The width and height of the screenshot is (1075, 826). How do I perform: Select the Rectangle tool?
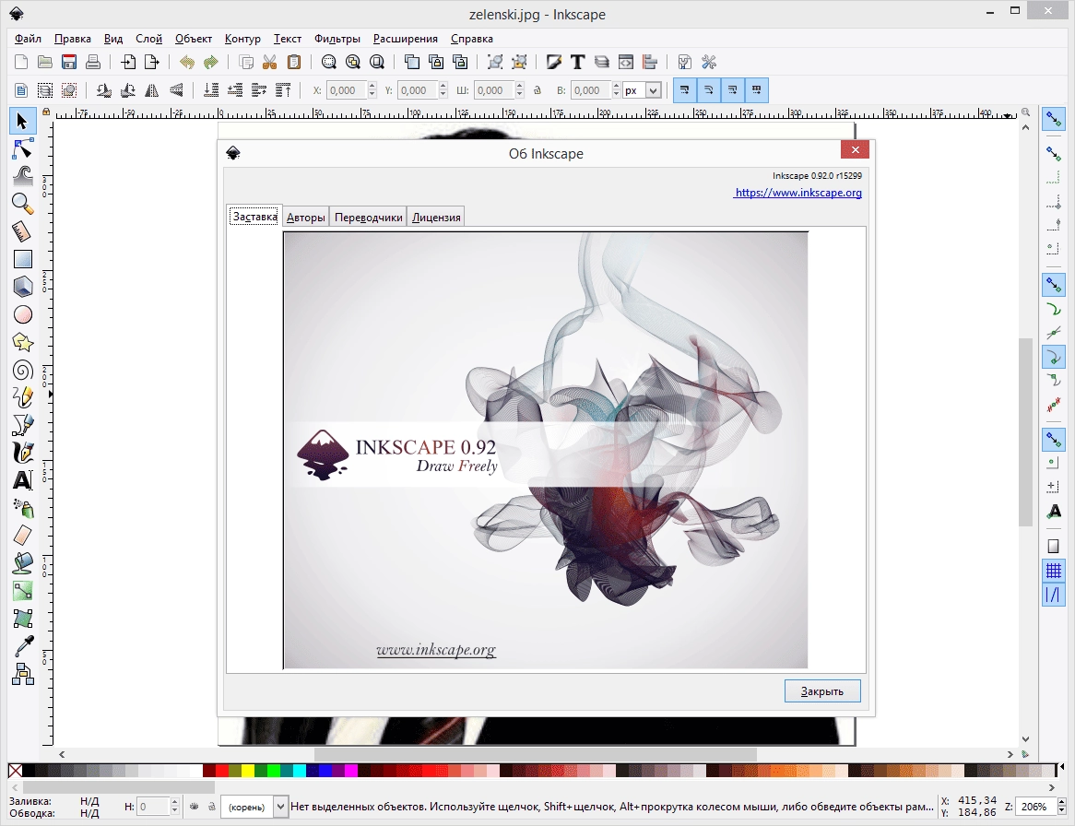point(23,259)
